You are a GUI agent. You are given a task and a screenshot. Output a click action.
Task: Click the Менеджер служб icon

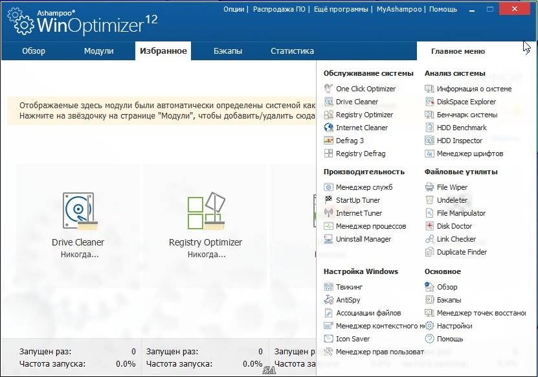pos(328,187)
